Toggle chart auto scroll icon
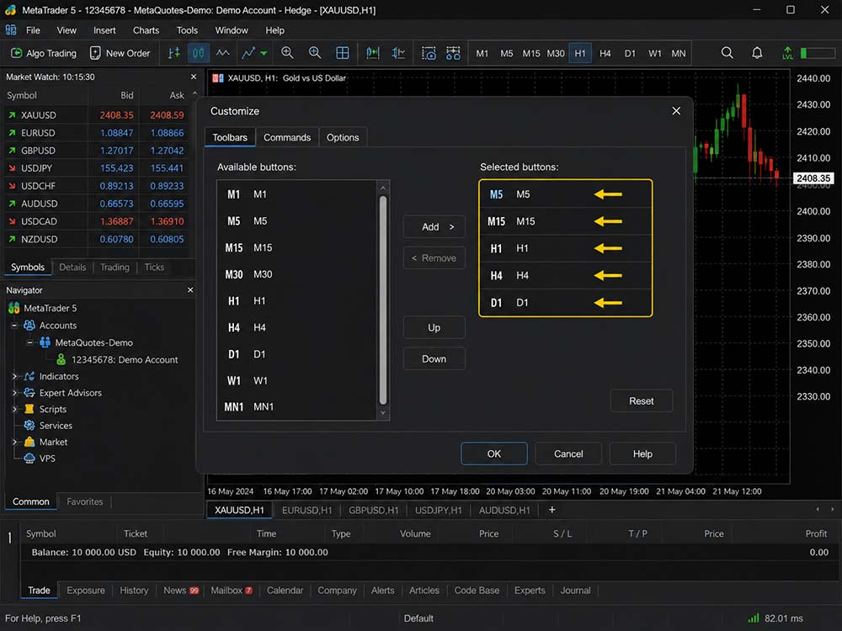842x631 pixels. pos(372,52)
